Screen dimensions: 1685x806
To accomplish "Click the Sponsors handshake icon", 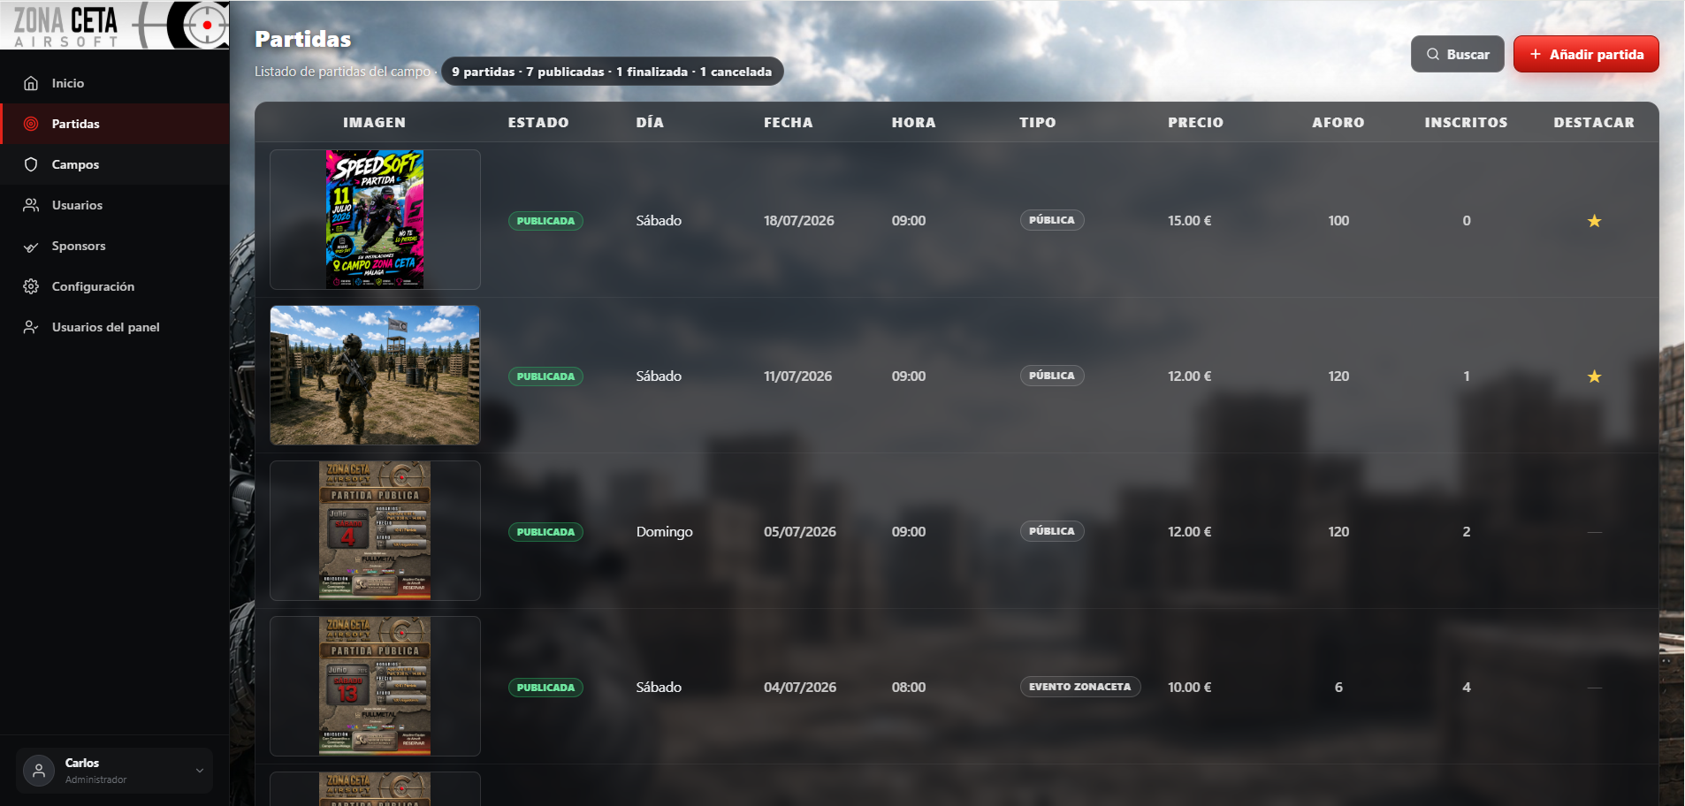I will tap(31, 246).
